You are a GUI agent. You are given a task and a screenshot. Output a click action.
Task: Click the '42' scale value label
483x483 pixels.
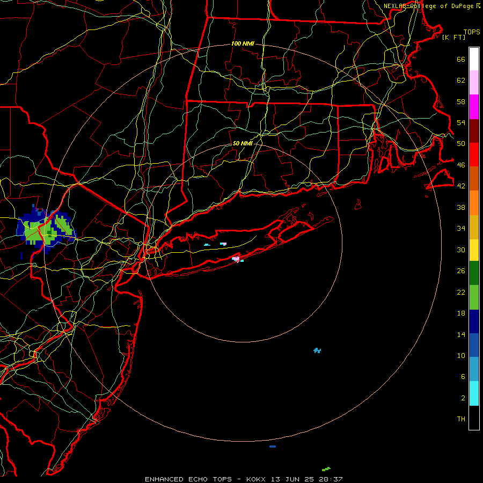pyautogui.click(x=461, y=186)
